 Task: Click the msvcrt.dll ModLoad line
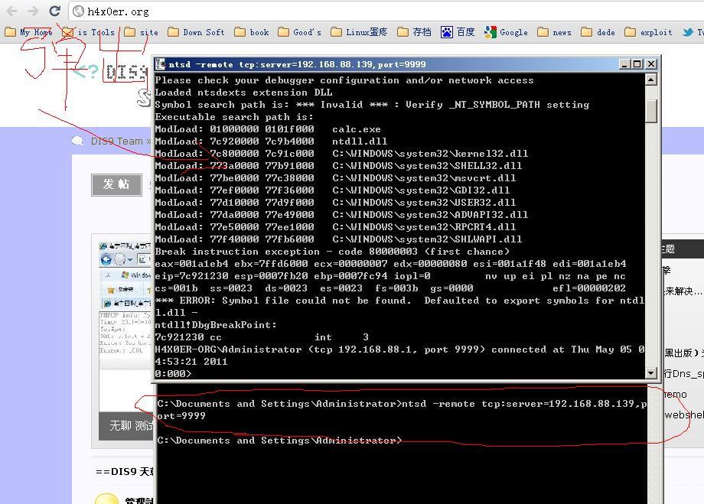[x=335, y=178]
